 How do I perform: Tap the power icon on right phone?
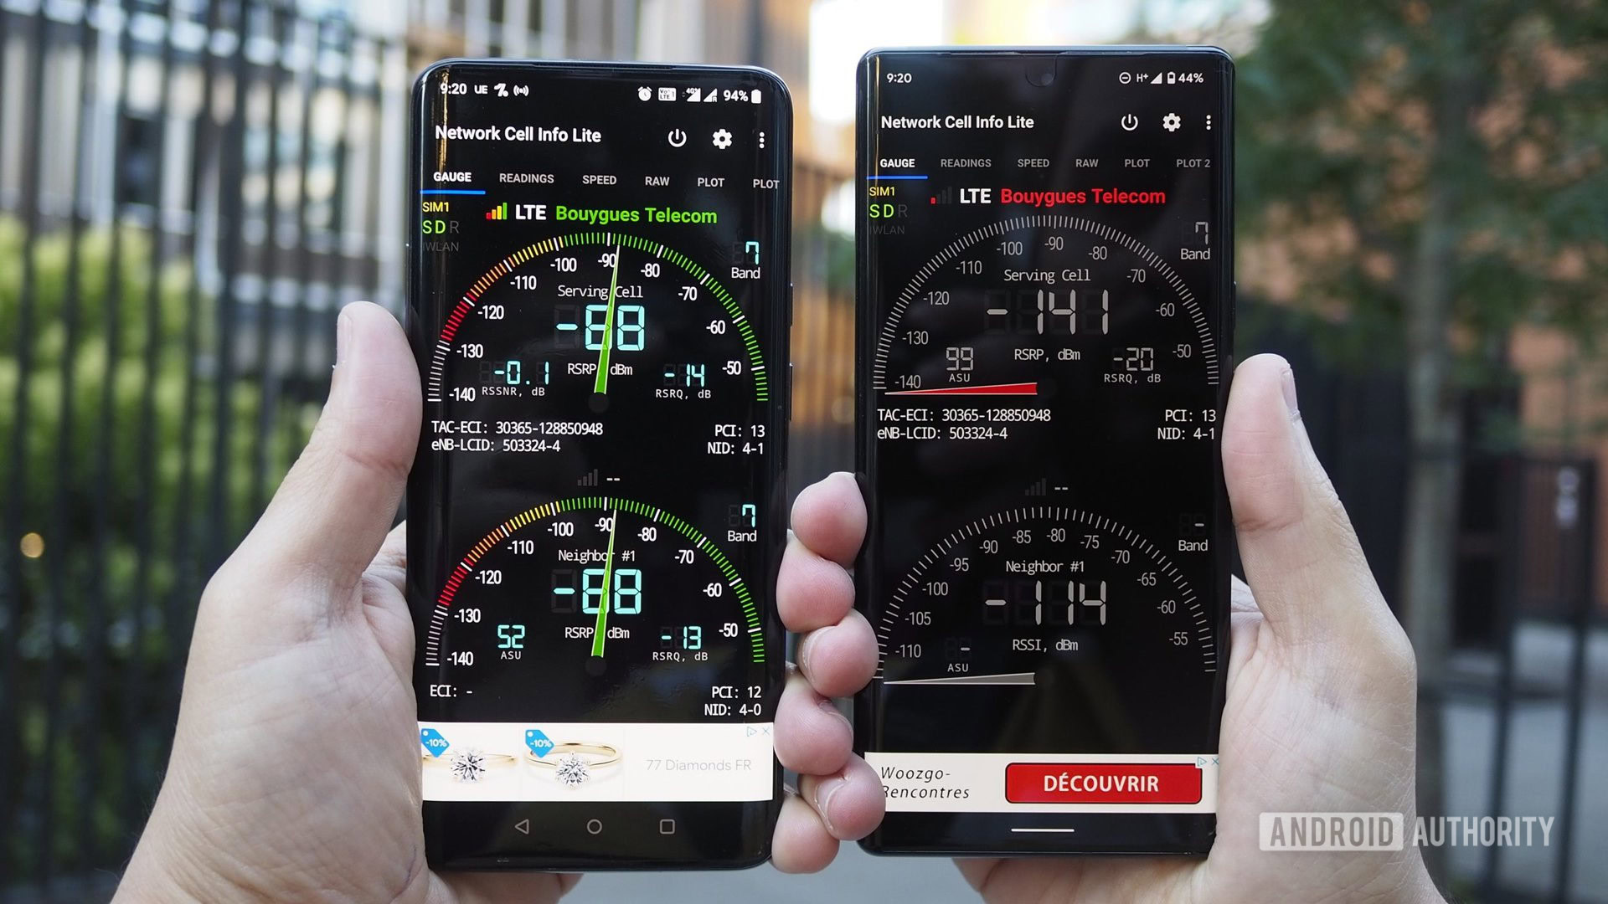point(1129,122)
